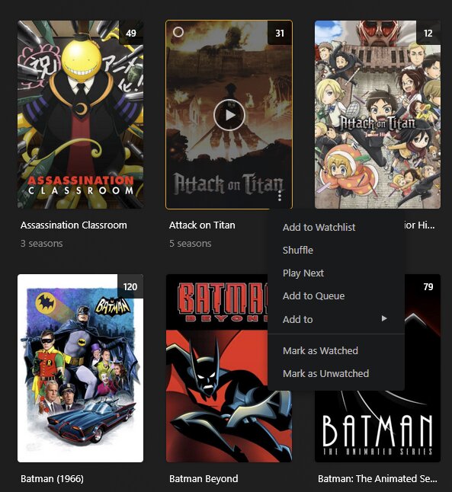Select Add to Queue option
This screenshot has height=492, width=452.
click(313, 296)
